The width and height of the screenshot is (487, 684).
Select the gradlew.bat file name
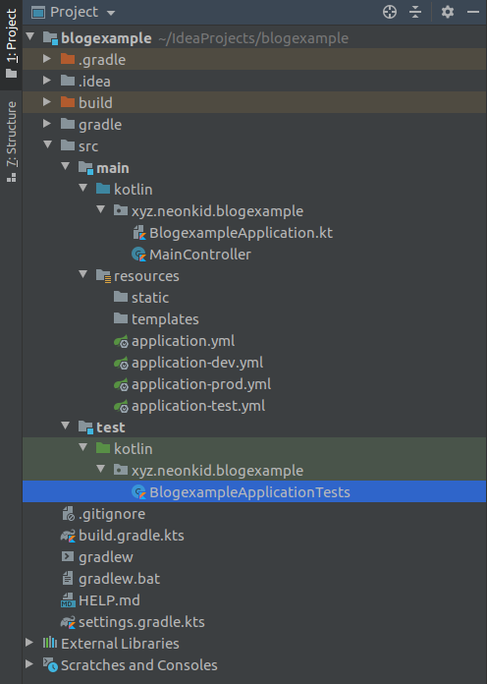pyautogui.click(x=120, y=579)
